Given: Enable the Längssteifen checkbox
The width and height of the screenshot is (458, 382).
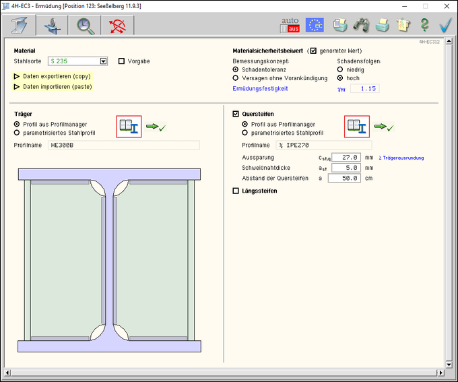Looking at the screenshot, I should pyautogui.click(x=236, y=191).
